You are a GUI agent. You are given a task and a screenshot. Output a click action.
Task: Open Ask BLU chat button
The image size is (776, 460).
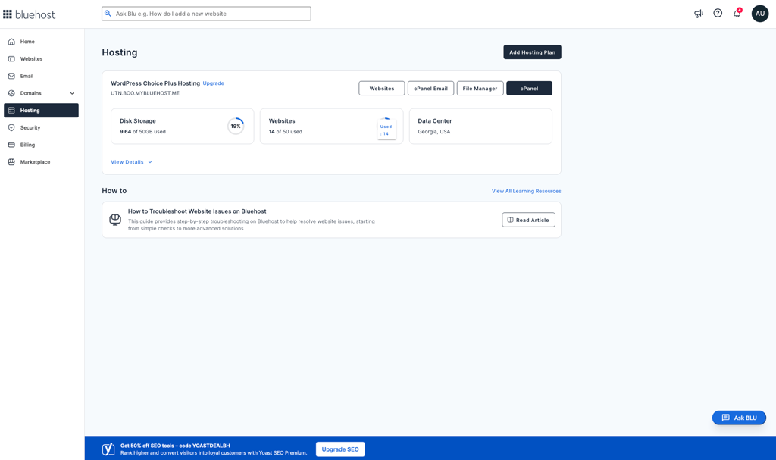point(739,418)
